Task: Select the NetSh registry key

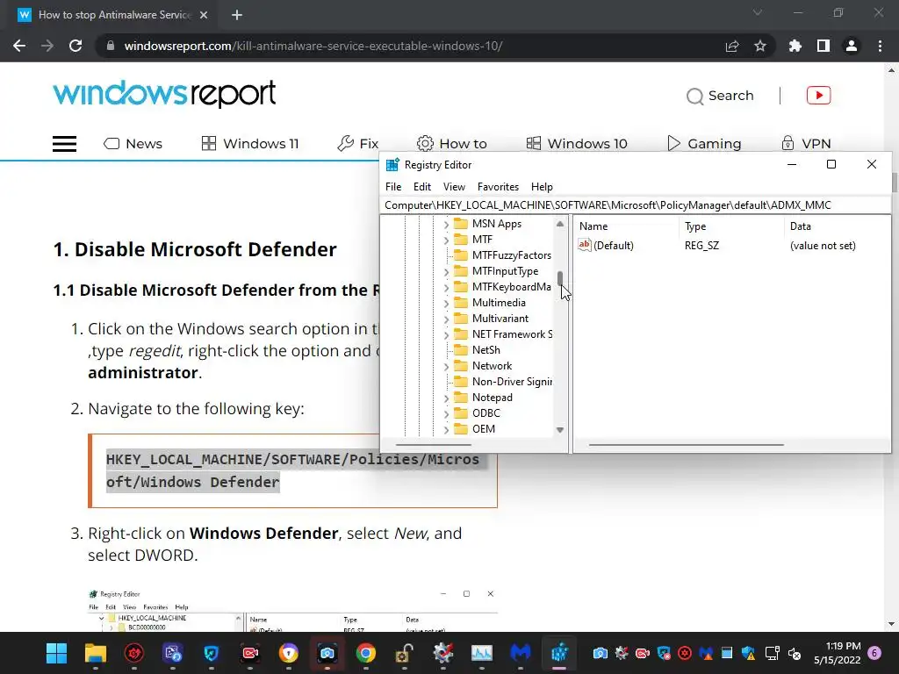Action: [x=485, y=350]
